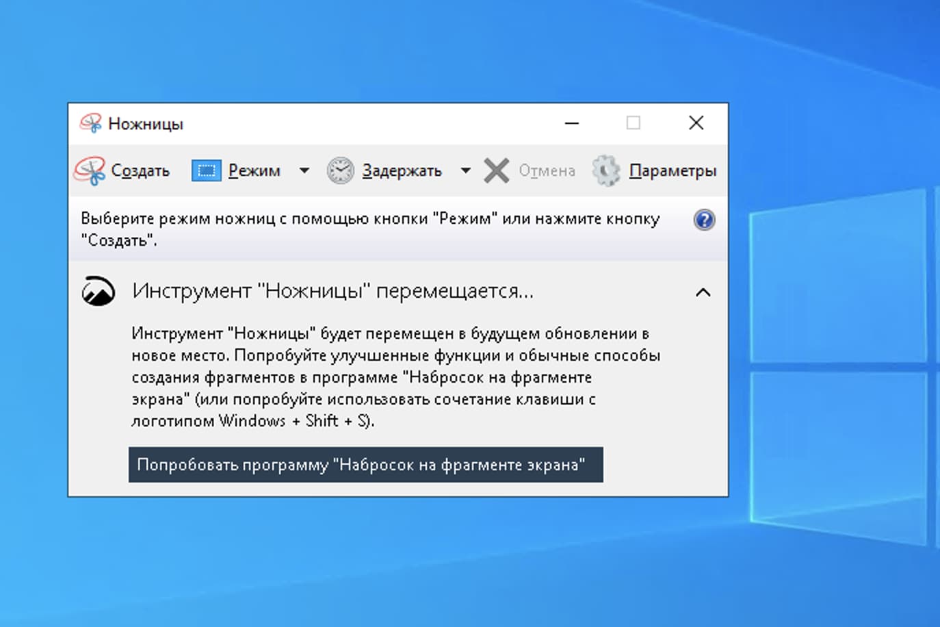Open Параметры with the gear icon
940x627 pixels.
coord(655,170)
